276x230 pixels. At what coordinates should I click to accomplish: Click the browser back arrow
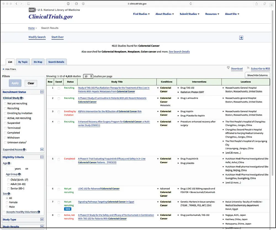point(16,4)
